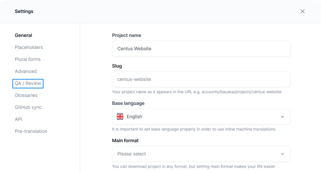This screenshot has height=172, width=321.
Task: Select Pre-translation in the sidebar
Action: (31, 131)
